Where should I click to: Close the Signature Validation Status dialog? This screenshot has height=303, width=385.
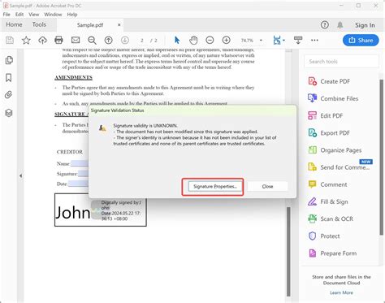(x=267, y=186)
